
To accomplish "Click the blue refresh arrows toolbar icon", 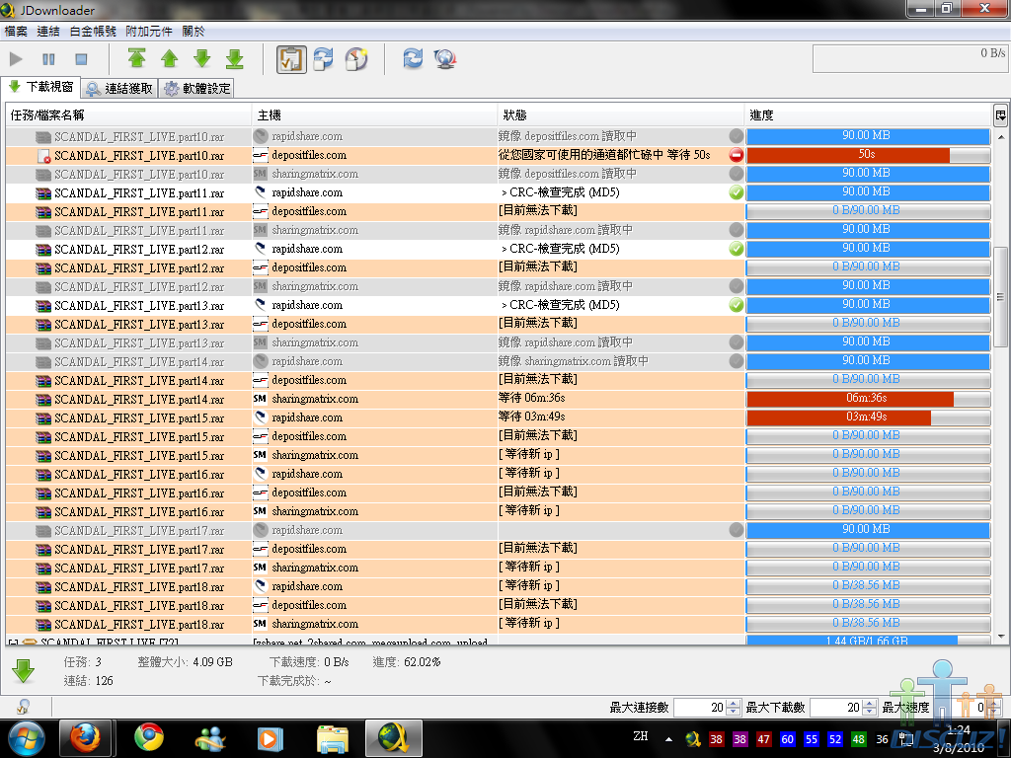I will tap(413, 58).
